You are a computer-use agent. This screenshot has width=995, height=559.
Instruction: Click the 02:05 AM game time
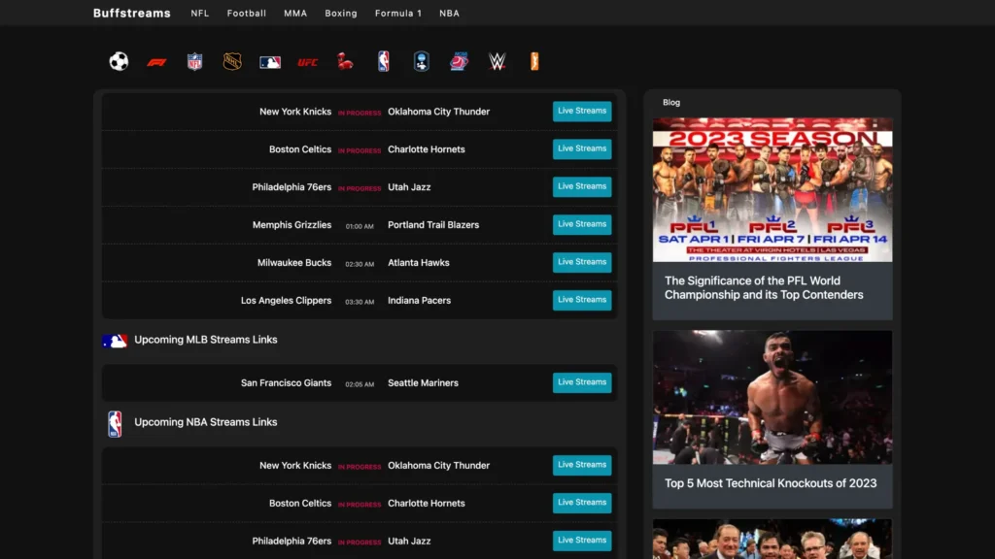pyautogui.click(x=360, y=384)
